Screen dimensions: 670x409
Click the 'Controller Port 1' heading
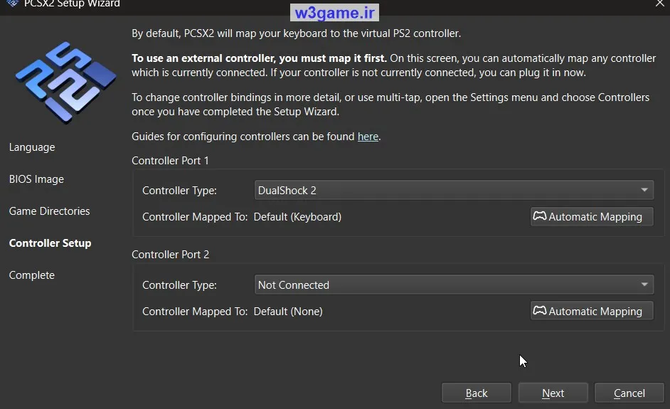170,161
